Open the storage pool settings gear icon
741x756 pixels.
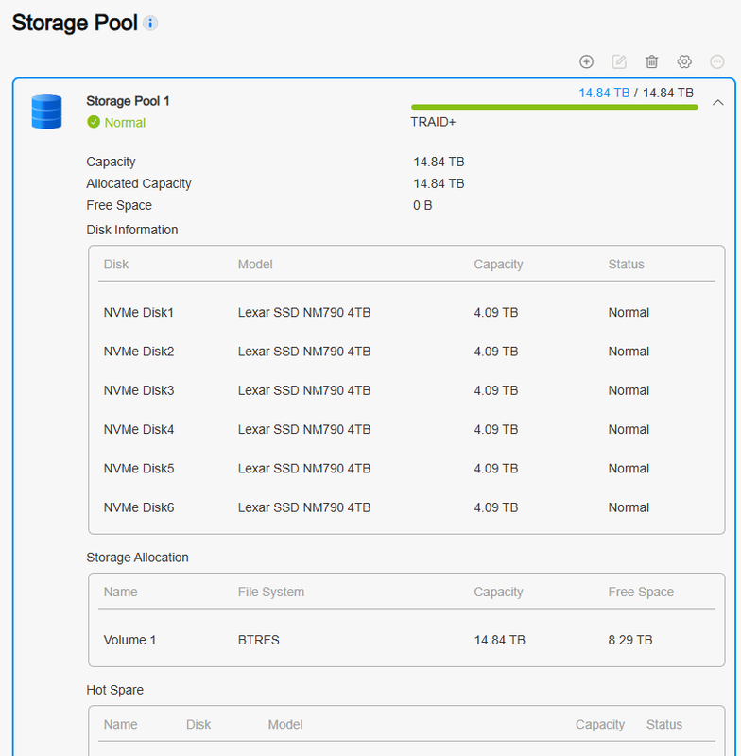(x=684, y=61)
